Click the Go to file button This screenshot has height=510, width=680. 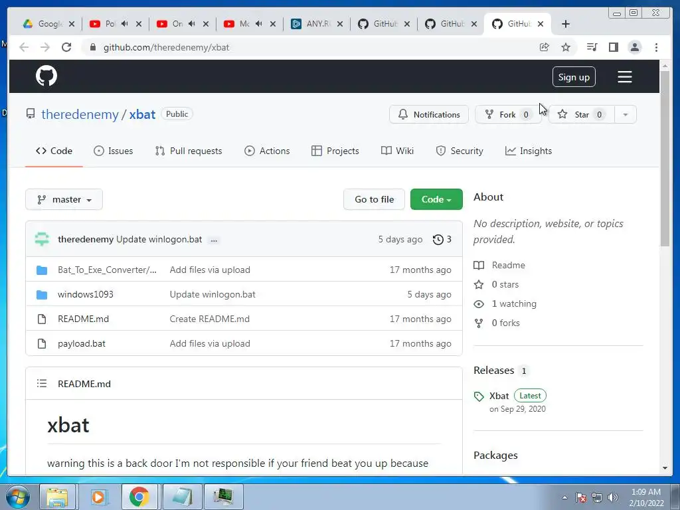pyautogui.click(x=375, y=199)
